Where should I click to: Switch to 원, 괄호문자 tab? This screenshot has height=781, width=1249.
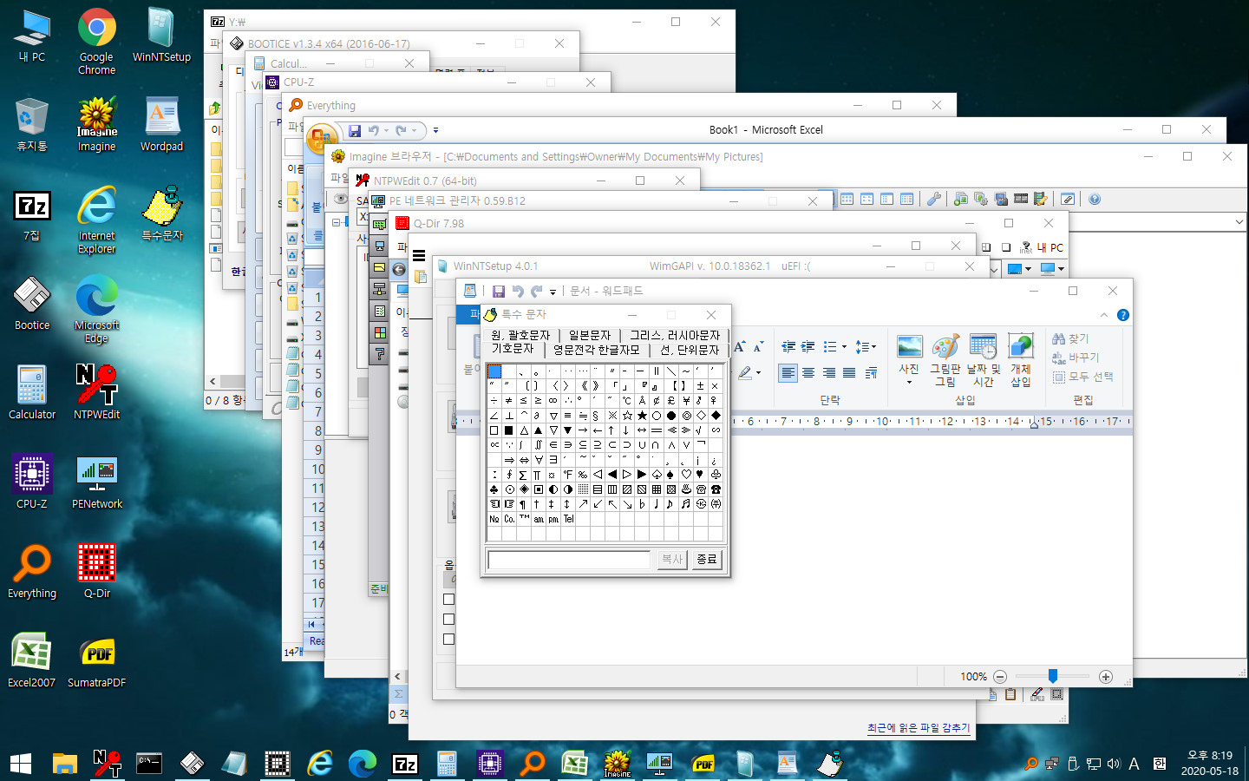tap(520, 335)
